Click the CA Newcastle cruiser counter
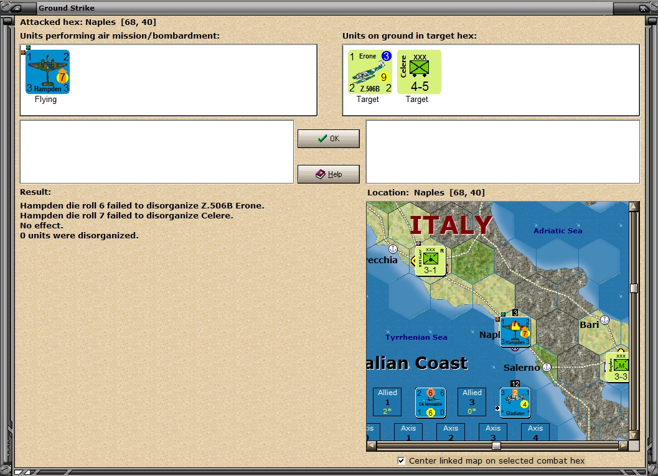 (x=430, y=403)
